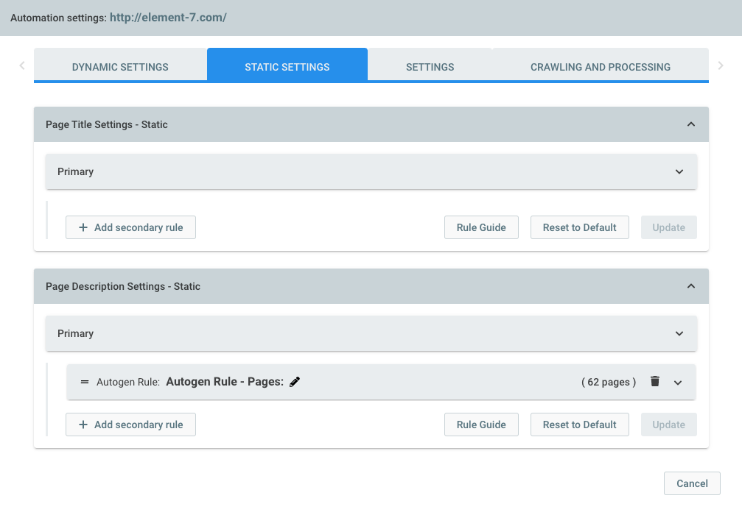
Task: Go to Crawling and Processing tab
Action: coord(601,65)
